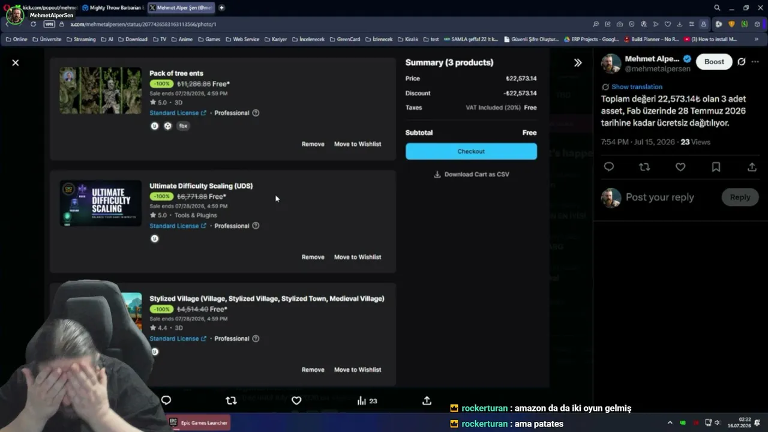Switch to the Mighty Throw Barbarian tab

point(113,8)
